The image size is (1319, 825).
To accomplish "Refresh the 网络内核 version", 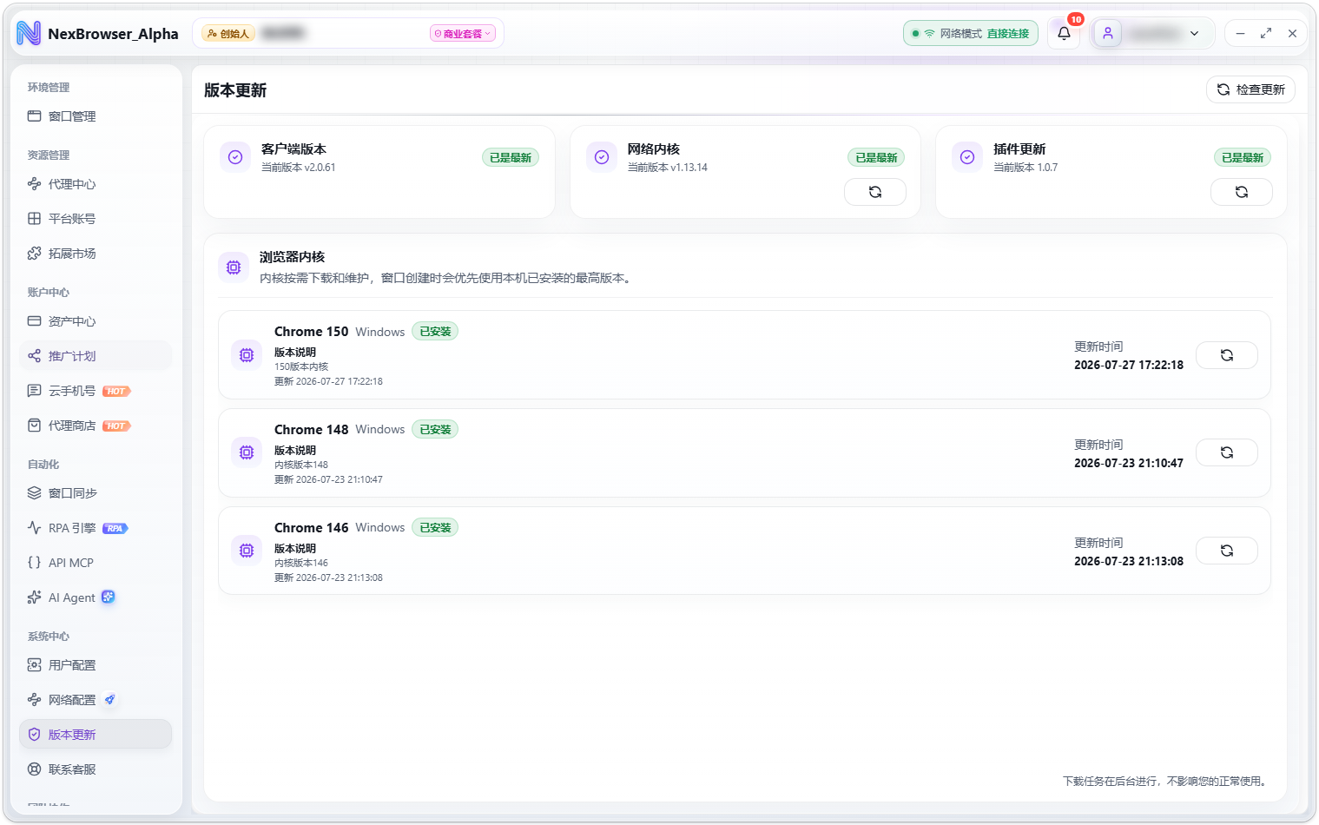I will [x=875, y=192].
